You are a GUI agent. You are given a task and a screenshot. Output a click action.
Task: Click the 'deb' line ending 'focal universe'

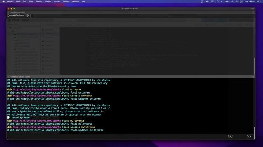click(x=44, y=89)
